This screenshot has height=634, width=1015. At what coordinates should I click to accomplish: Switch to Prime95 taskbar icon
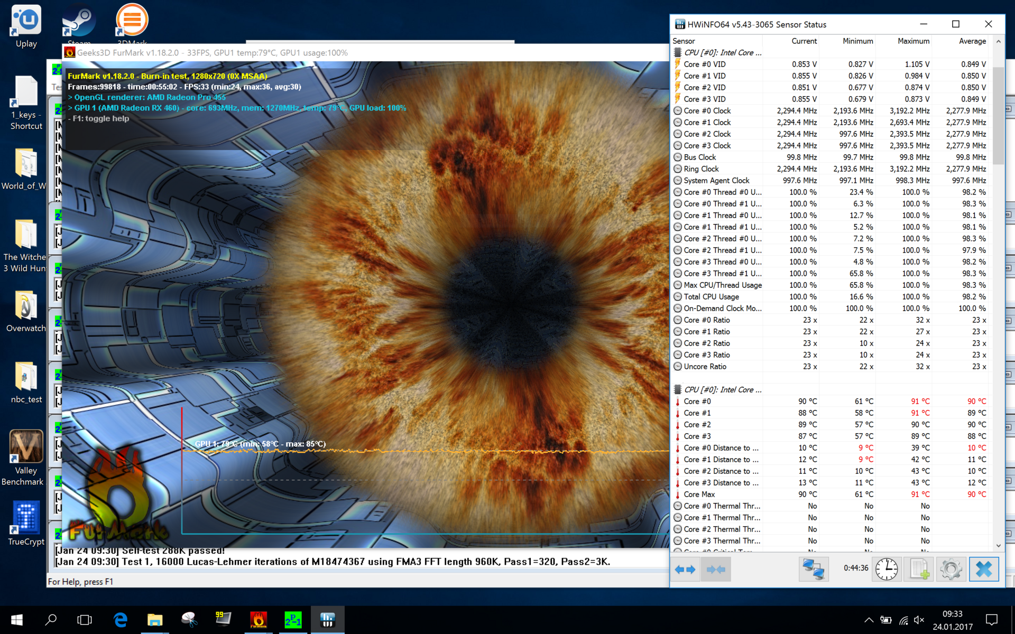pyautogui.click(x=293, y=620)
